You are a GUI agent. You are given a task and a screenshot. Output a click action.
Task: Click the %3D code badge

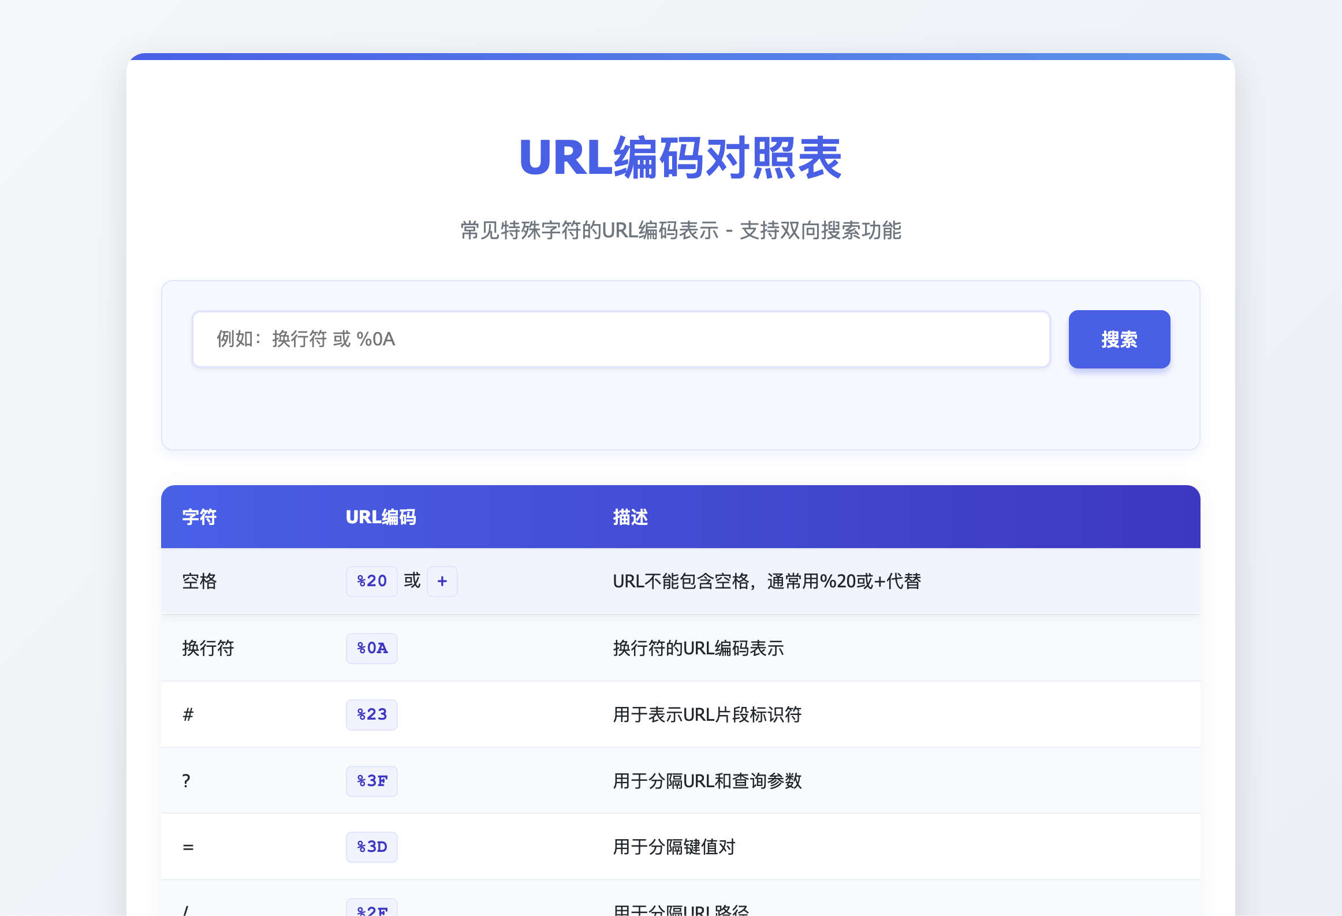[x=371, y=847]
